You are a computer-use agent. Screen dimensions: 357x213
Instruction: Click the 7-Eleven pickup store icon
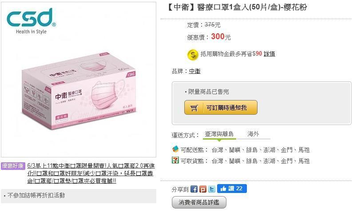(175, 160)
